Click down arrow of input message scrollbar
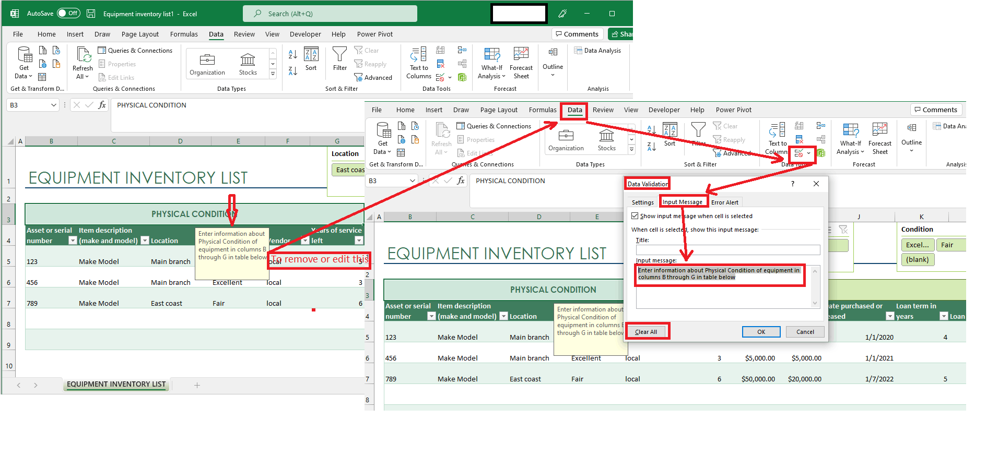This screenshot has width=998, height=456. (815, 303)
